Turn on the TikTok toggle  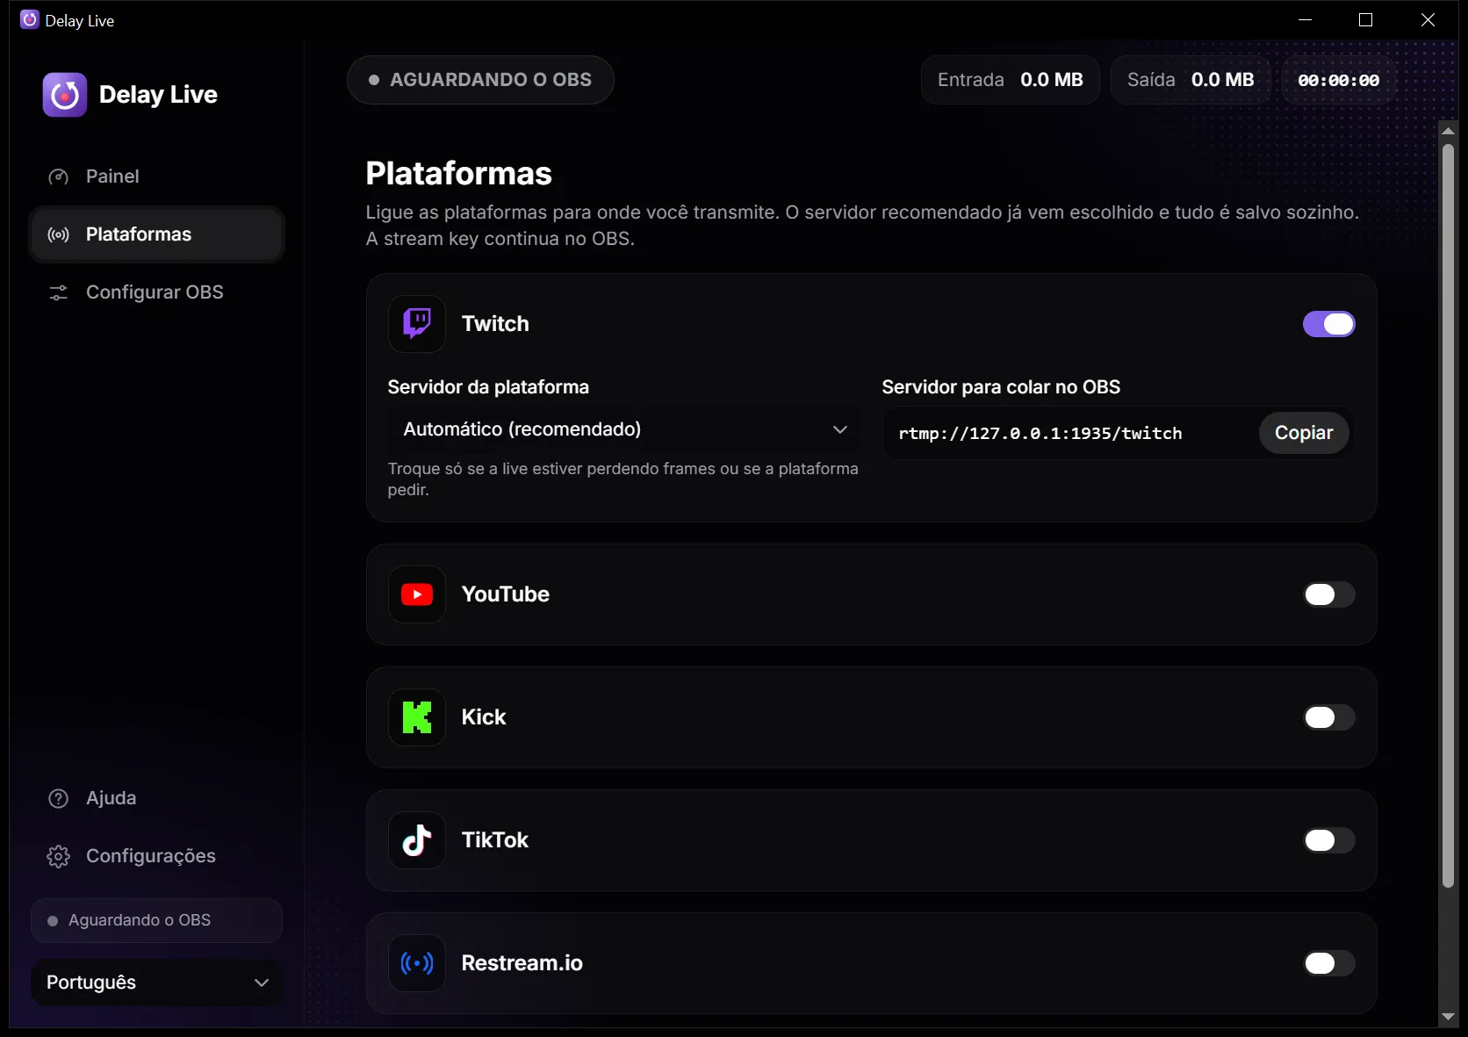tap(1328, 840)
